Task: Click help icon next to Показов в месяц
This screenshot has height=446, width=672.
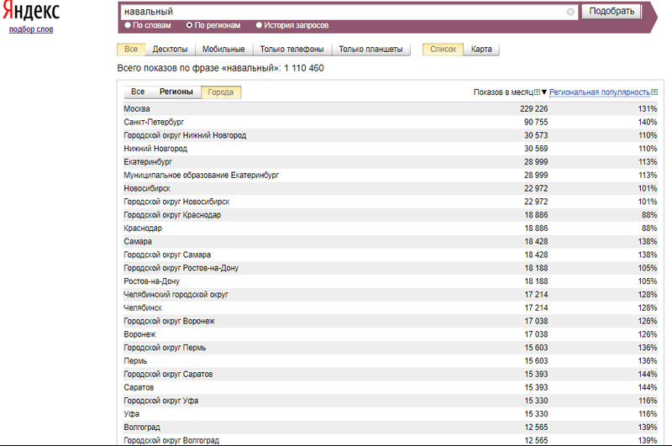Action: tap(537, 92)
